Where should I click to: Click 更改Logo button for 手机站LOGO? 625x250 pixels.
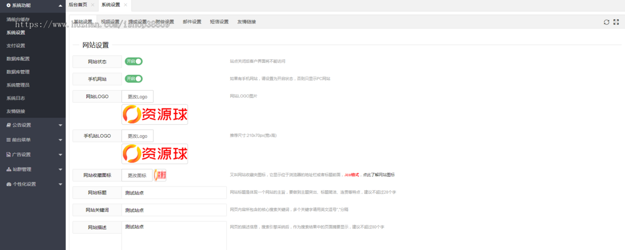137,136
